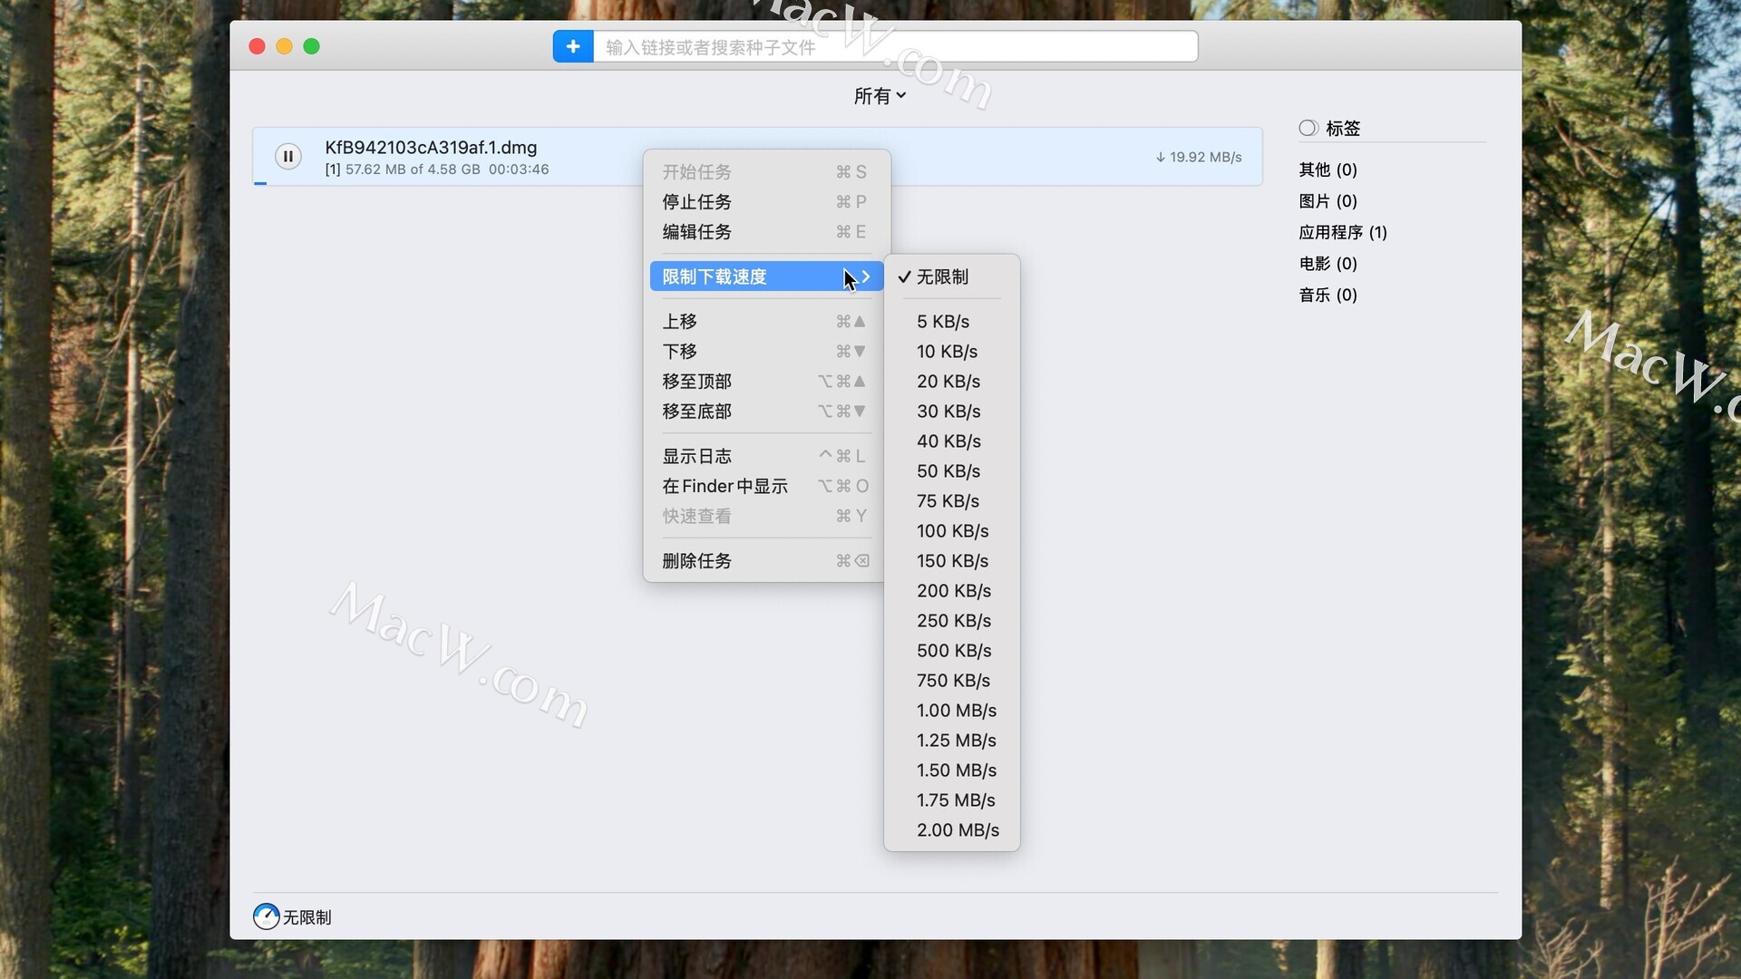Choose 停止任务 from context menu
This screenshot has height=979, width=1741.
(x=696, y=201)
